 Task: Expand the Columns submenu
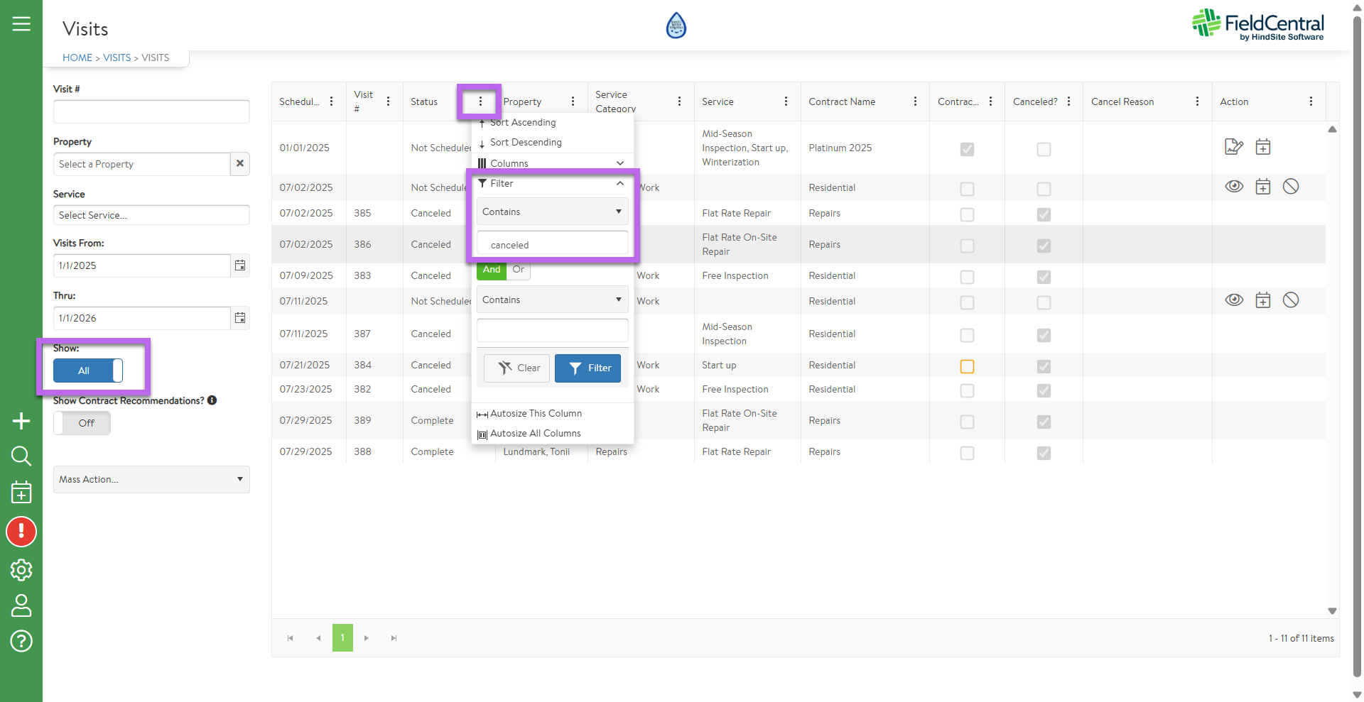coord(552,163)
